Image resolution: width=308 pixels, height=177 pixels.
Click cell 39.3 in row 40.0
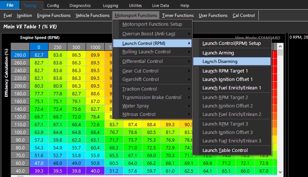39,171
